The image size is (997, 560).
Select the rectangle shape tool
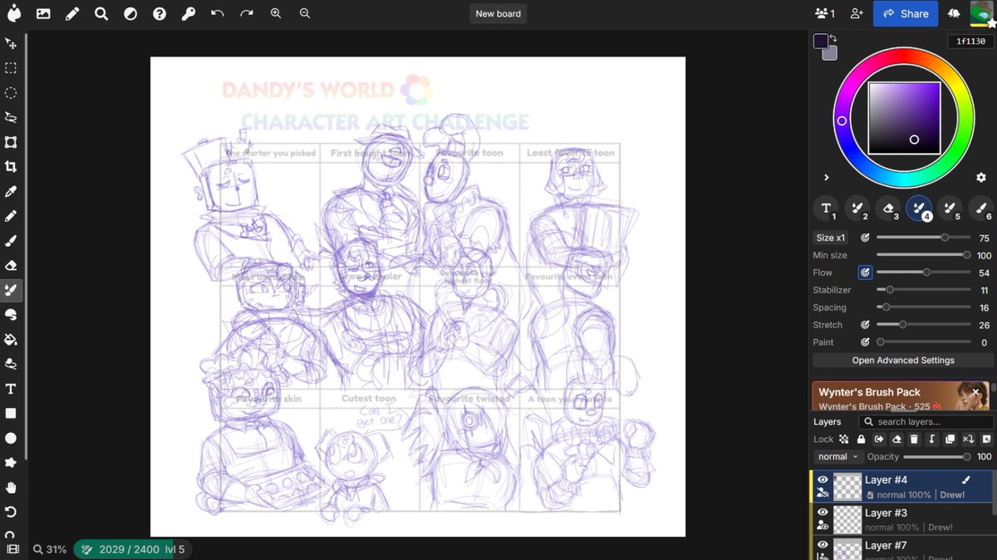[x=11, y=413]
